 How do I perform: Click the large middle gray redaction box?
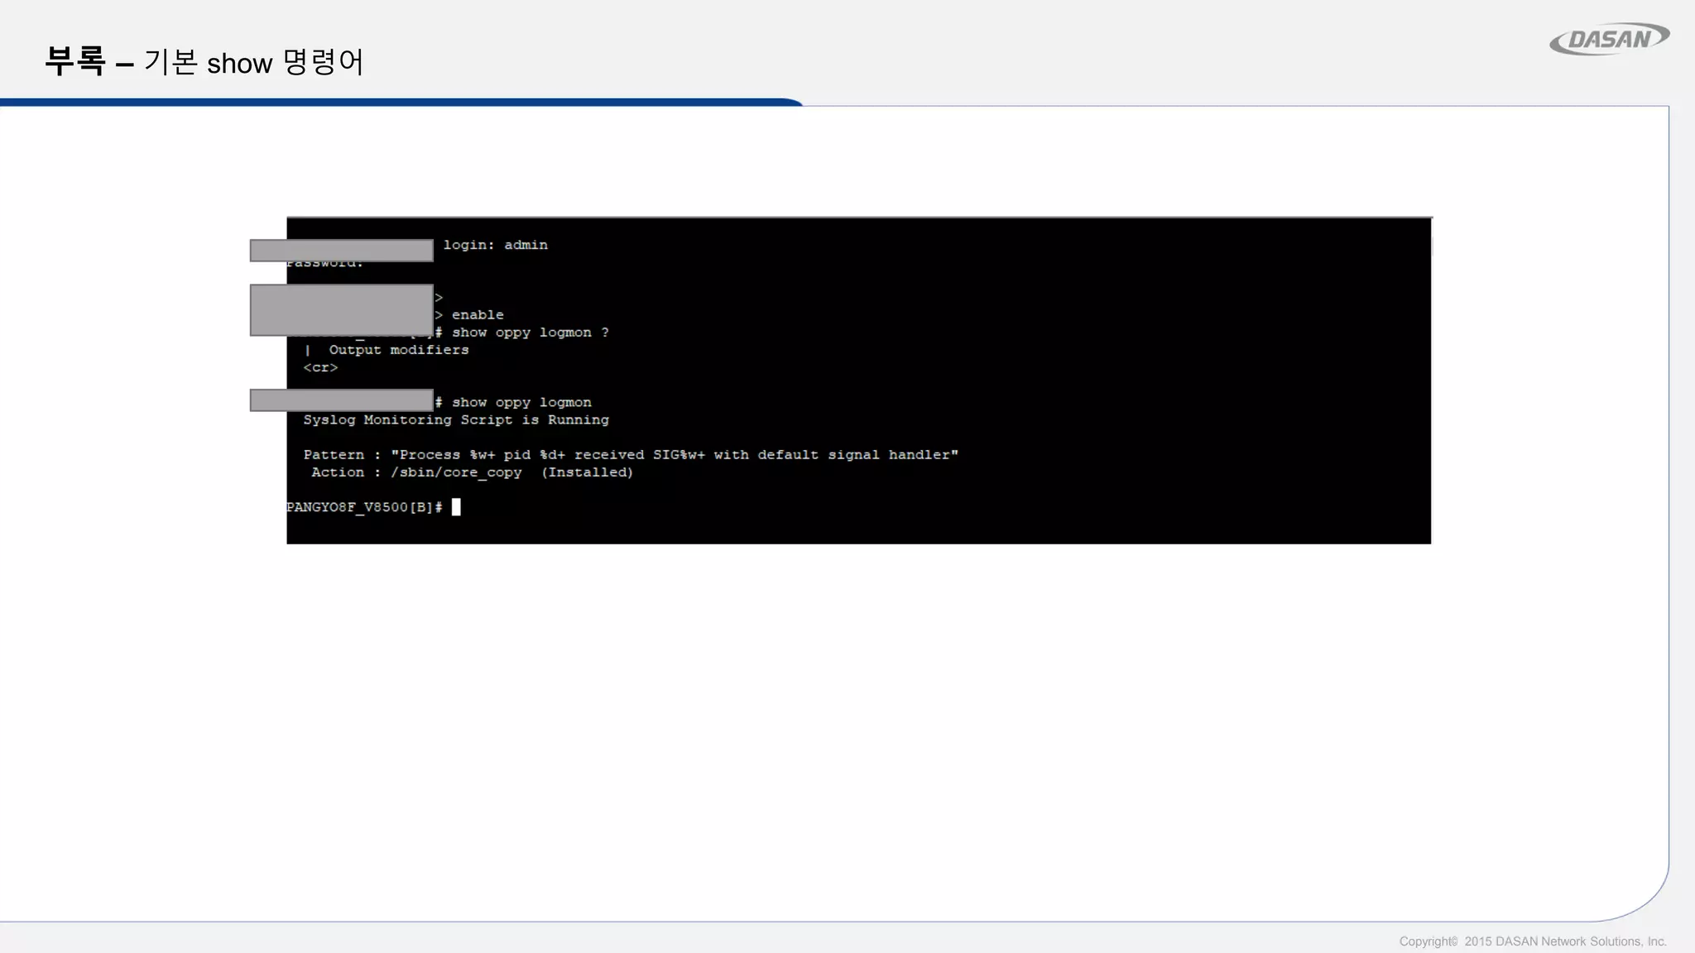click(341, 309)
